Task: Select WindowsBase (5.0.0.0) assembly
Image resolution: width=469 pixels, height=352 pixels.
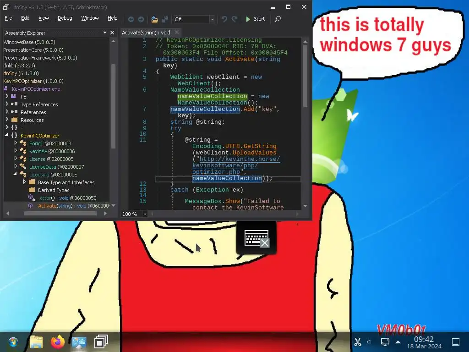Action: (29, 42)
